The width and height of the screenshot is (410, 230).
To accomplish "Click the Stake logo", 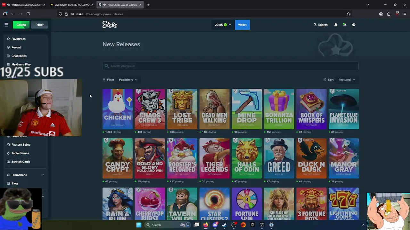I will 110,25.
